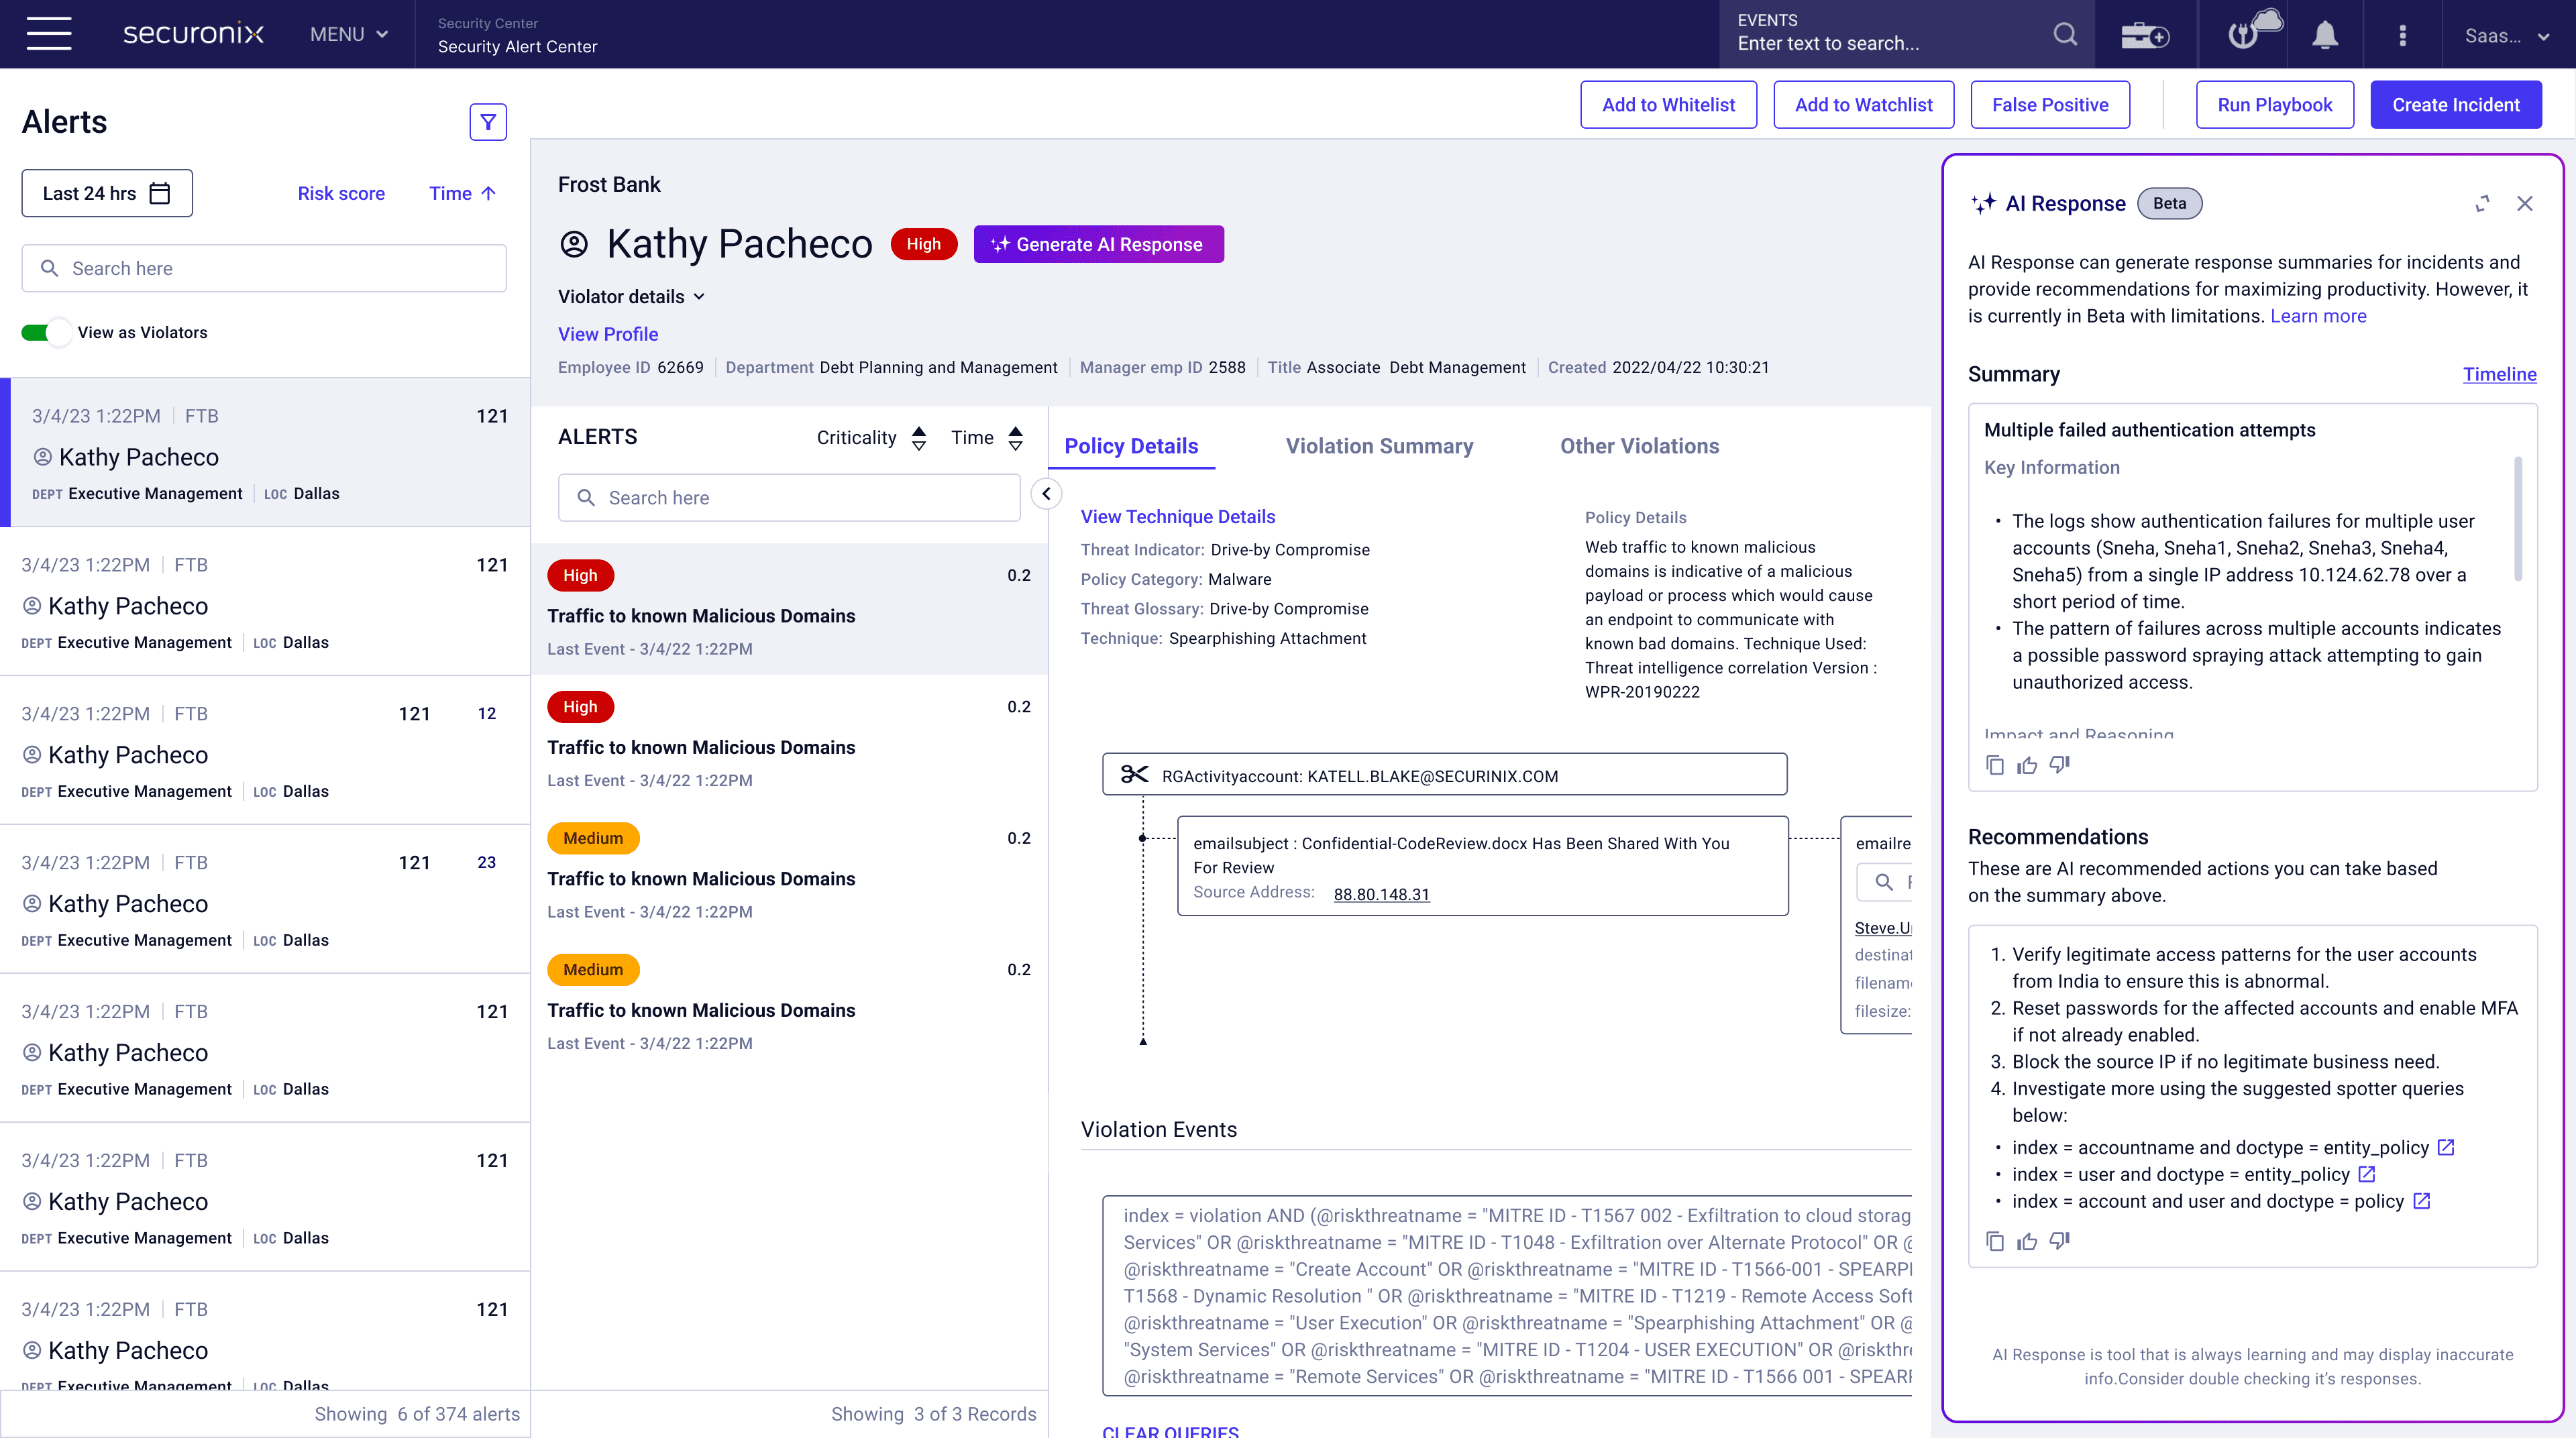Switch to Violation Summary tab
Image resolution: width=2576 pixels, height=1438 pixels.
(x=1379, y=446)
